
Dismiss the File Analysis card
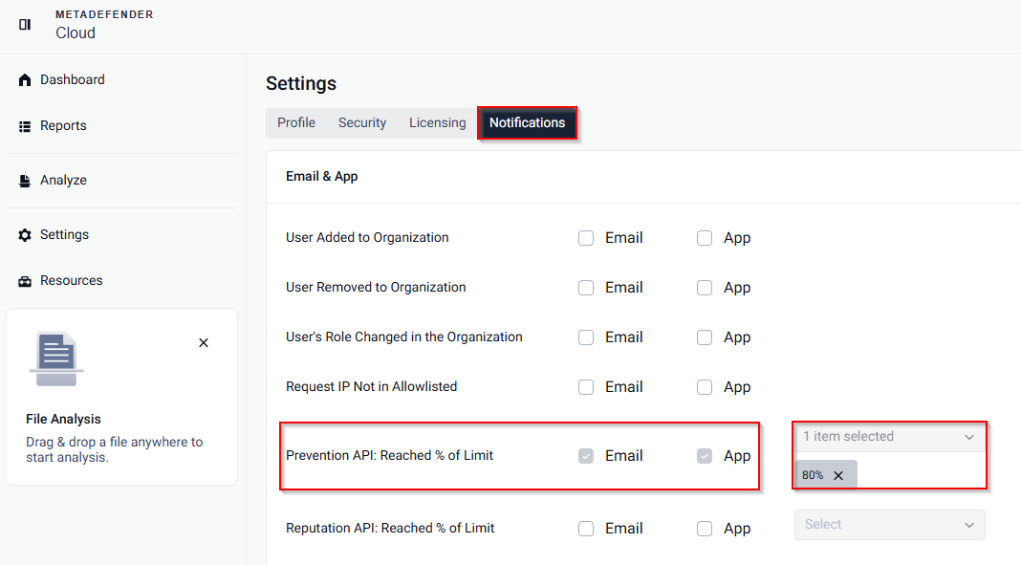click(x=204, y=342)
